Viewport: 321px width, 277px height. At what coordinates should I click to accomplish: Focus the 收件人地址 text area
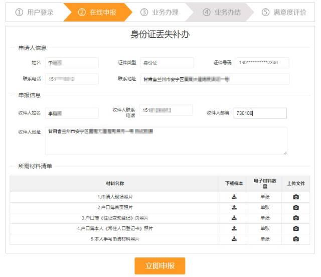[166, 141]
